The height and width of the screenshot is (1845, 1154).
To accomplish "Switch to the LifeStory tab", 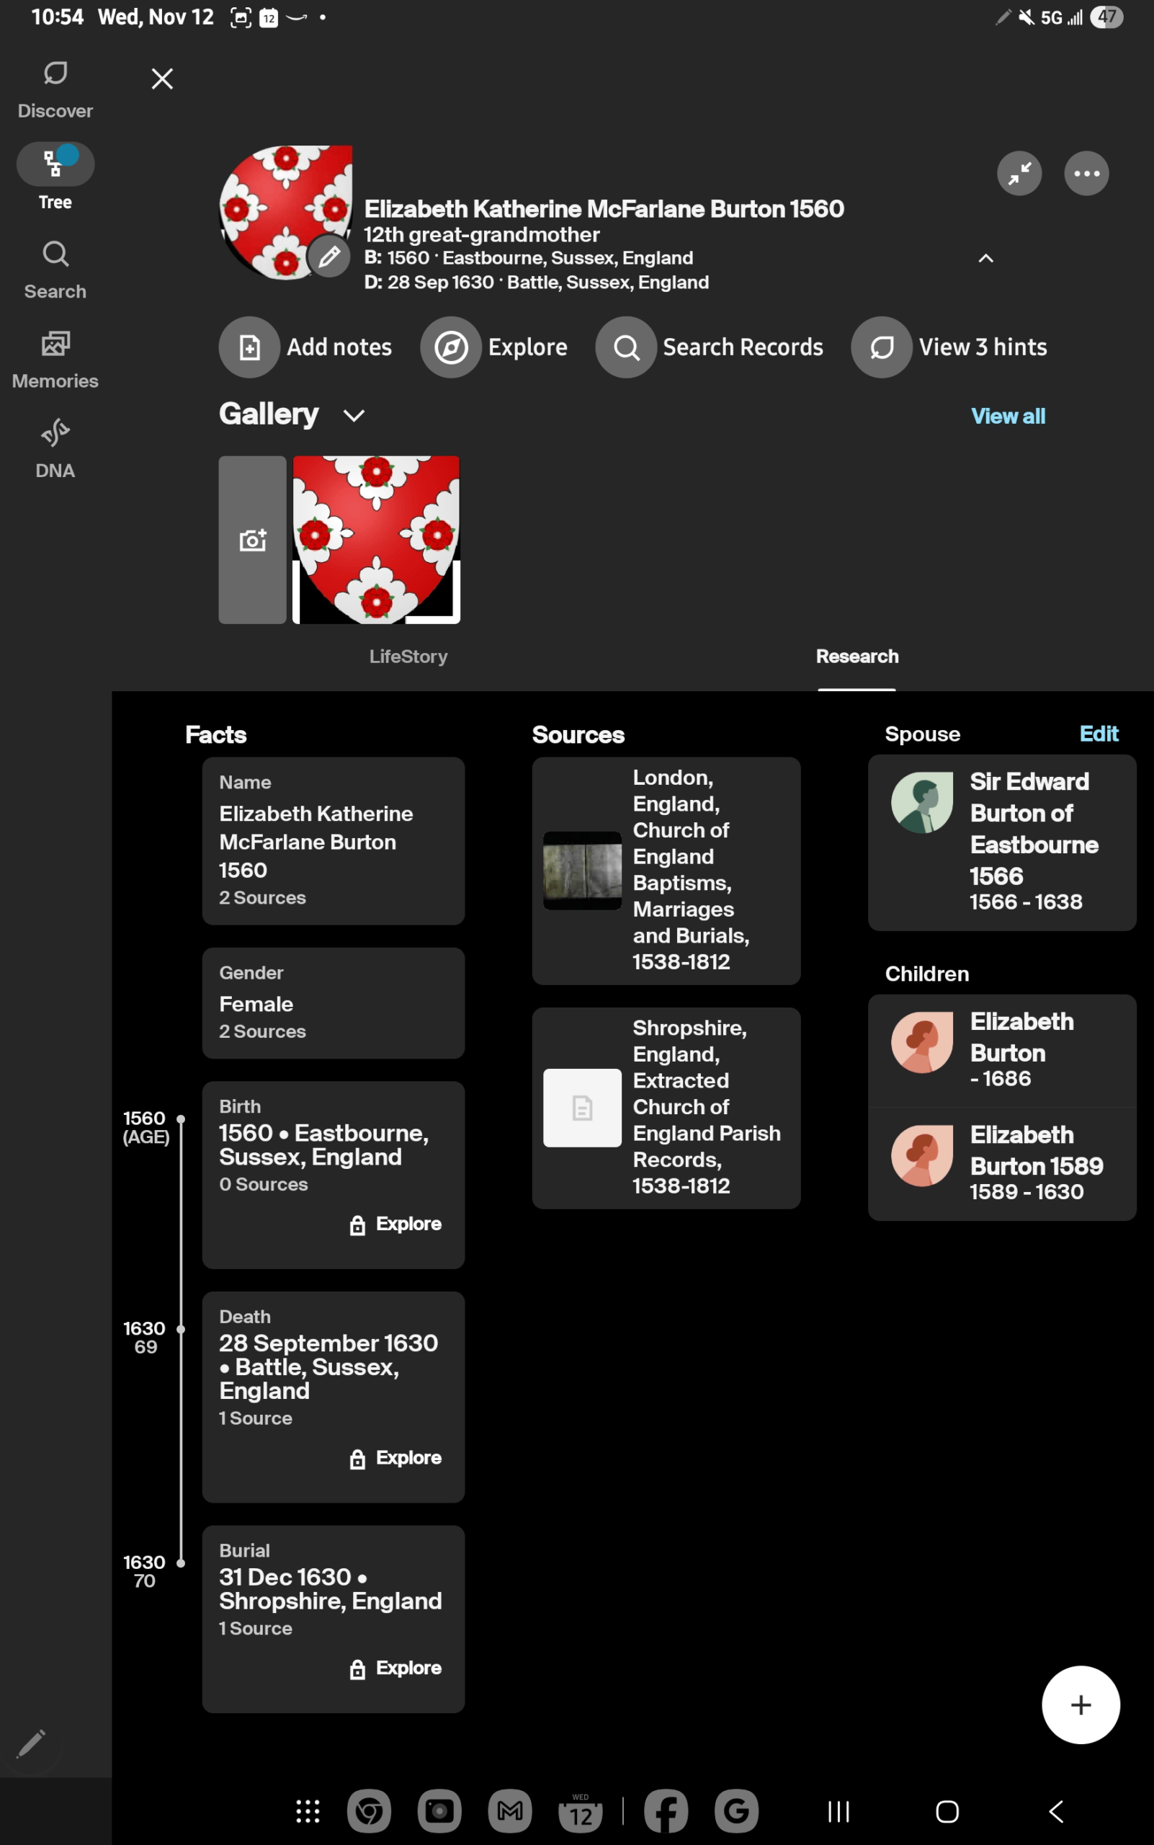I will tap(408, 656).
